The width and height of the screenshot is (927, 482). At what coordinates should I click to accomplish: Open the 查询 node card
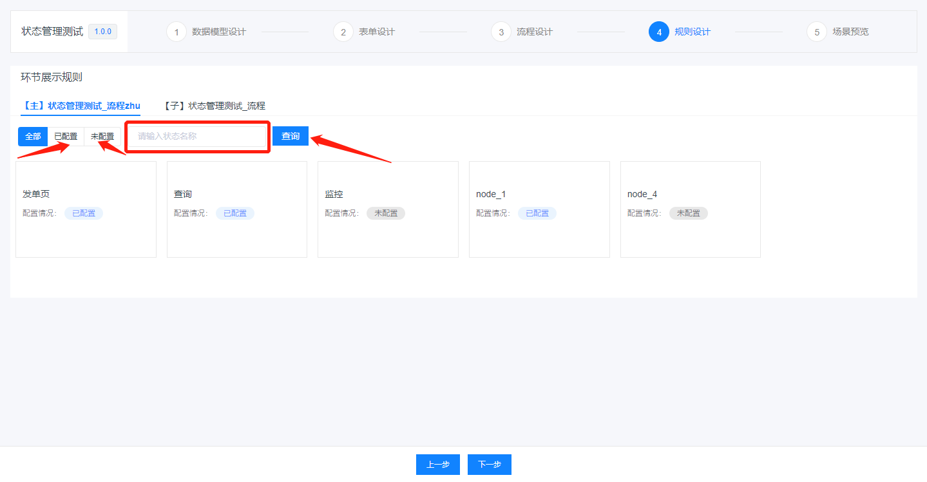click(x=237, y=209)
